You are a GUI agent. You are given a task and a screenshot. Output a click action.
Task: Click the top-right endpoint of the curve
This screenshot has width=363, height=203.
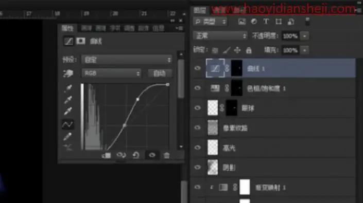pos(168,85)
